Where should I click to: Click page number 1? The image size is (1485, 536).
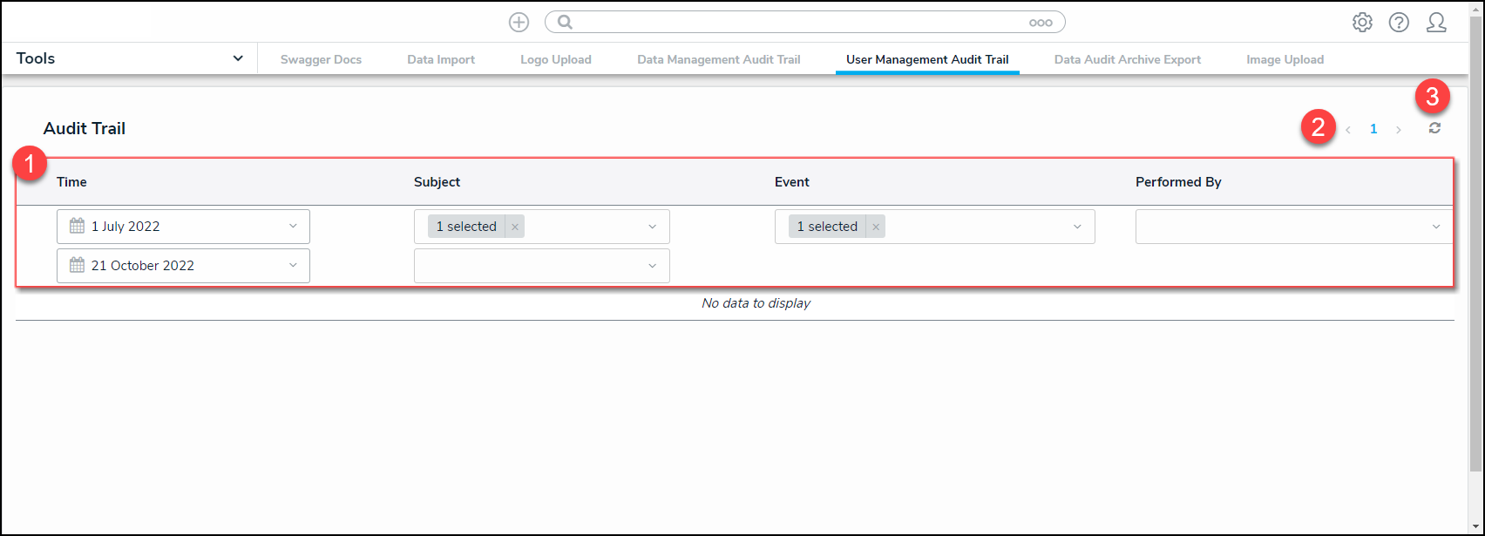click(x=1373, y=129)
